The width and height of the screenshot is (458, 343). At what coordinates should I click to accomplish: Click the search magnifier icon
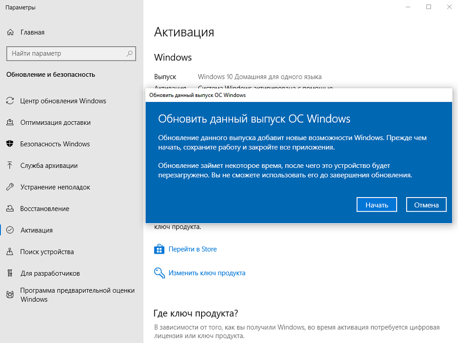[130, 54]
